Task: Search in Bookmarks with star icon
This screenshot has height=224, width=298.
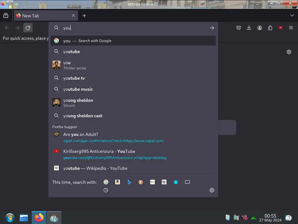Action: (x=176, y=182)
